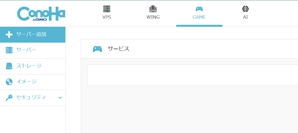Click the plus icon beside サーバー追加
Screen dimensions: 298x133
tap(9, 35)
